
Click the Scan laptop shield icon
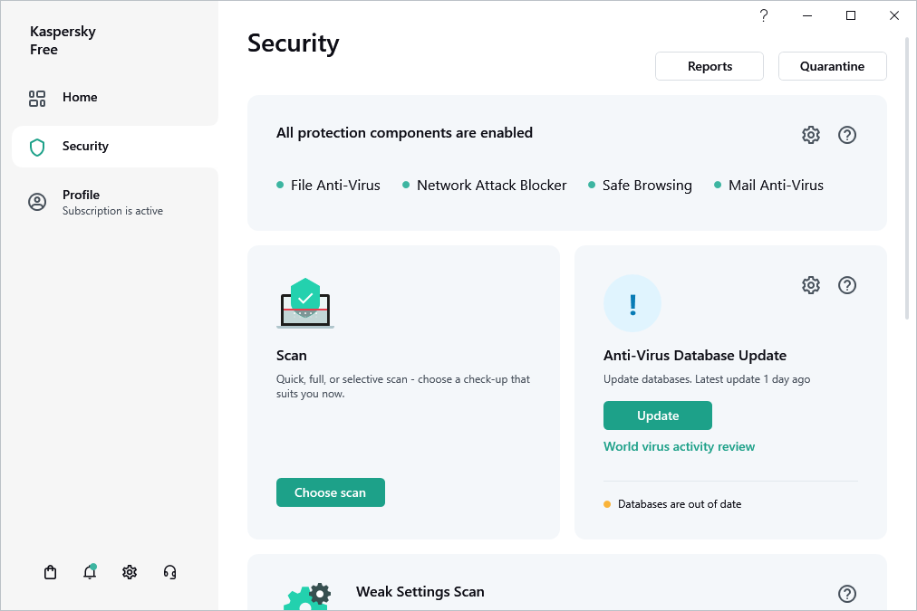(305, 304)
